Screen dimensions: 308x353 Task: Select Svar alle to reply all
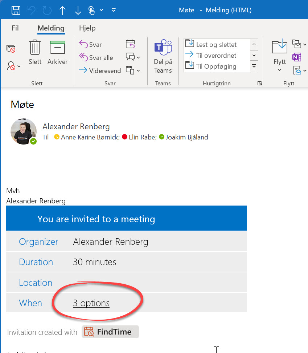coord(95,57)
